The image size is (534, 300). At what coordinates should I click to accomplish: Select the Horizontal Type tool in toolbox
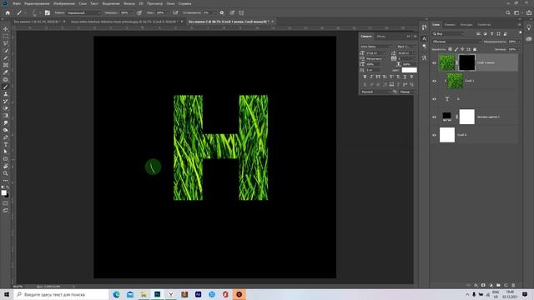pos(6,144)
